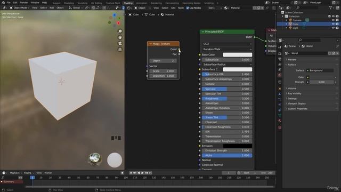This screenshot has height=192, width=341.
Task: Open the Render menu
Action: pos(24,3)
